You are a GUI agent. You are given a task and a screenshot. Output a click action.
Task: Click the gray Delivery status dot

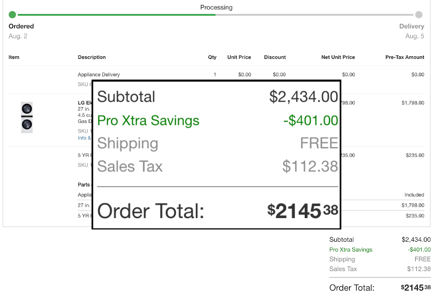coord(418,15)
